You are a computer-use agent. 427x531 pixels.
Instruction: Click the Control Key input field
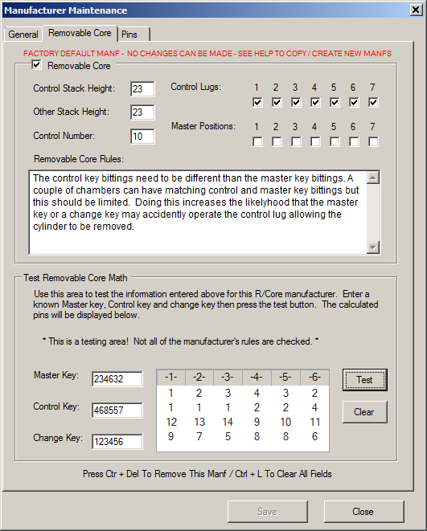117,411
